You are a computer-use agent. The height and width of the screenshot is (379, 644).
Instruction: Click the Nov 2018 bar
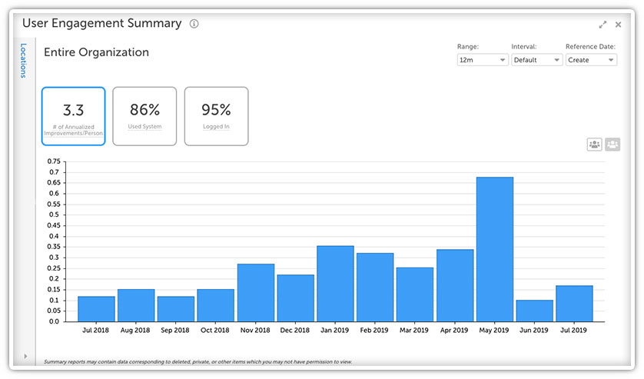(x=255, y=293)
